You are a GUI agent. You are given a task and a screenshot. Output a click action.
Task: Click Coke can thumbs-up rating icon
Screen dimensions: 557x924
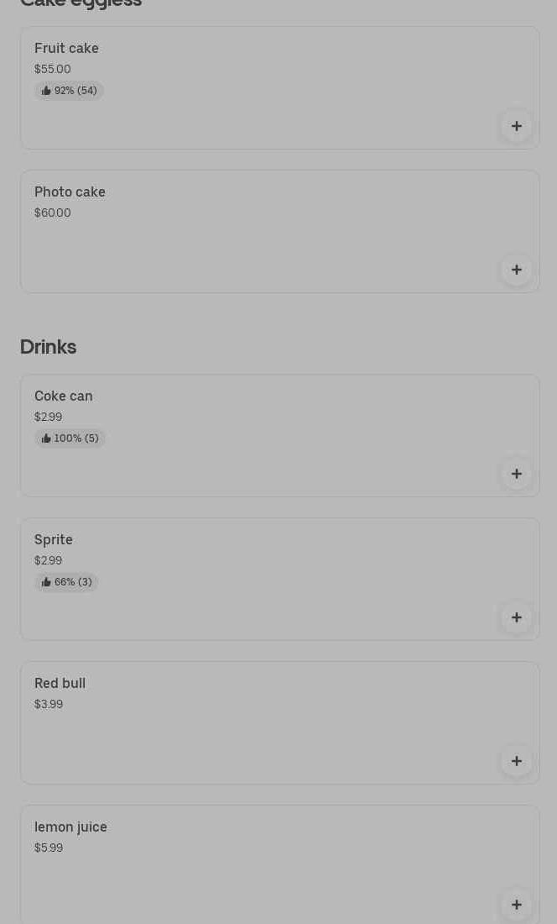[46, 438]
